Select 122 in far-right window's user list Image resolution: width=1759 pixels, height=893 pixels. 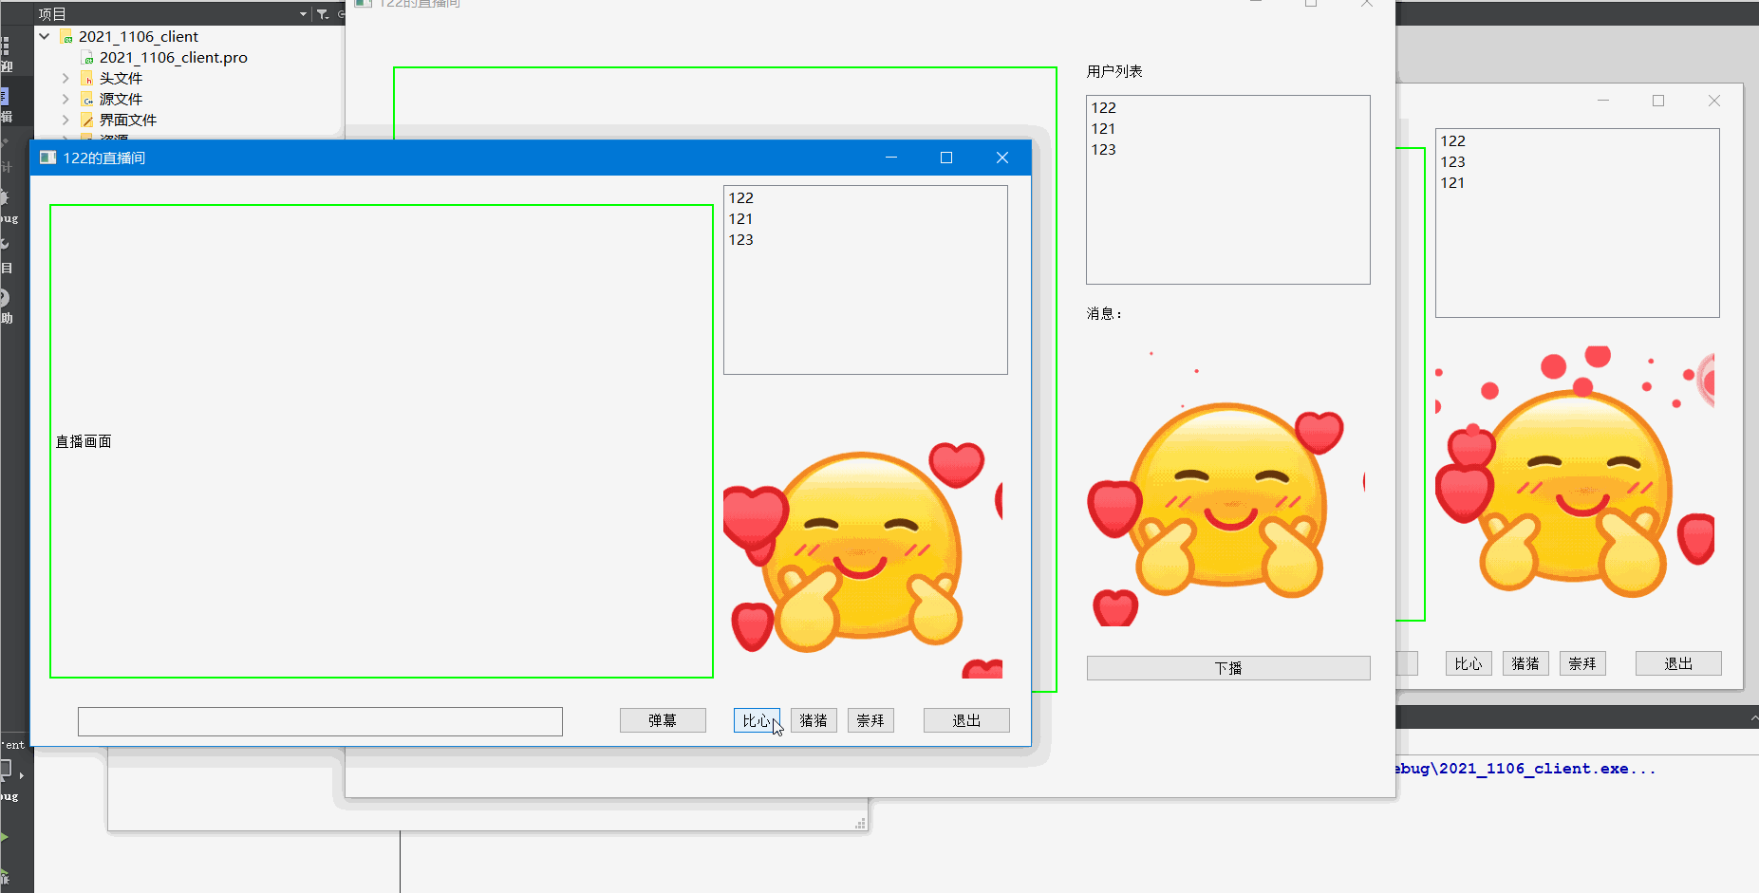(1453, 140)
